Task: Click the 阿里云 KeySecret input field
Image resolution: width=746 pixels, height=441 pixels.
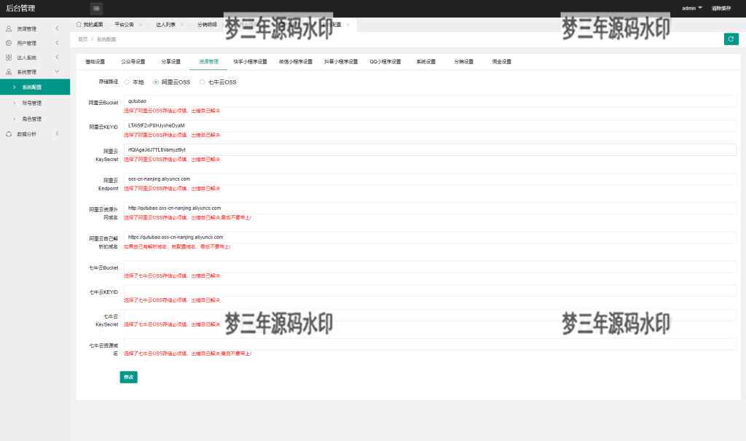Action: pos(430,149)
